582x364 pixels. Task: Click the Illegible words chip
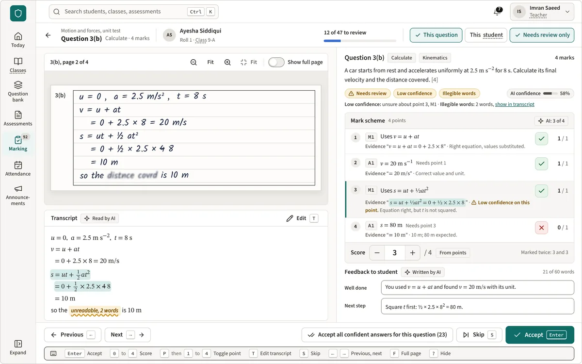[x=459, y=93]
